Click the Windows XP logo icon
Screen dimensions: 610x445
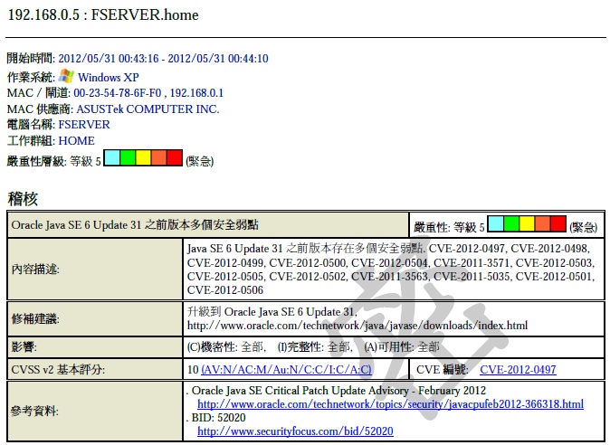click(66, 76)
